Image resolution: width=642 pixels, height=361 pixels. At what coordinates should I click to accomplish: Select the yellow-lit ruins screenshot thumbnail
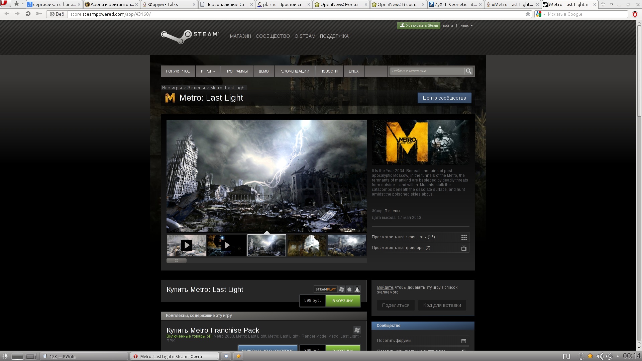307,245
